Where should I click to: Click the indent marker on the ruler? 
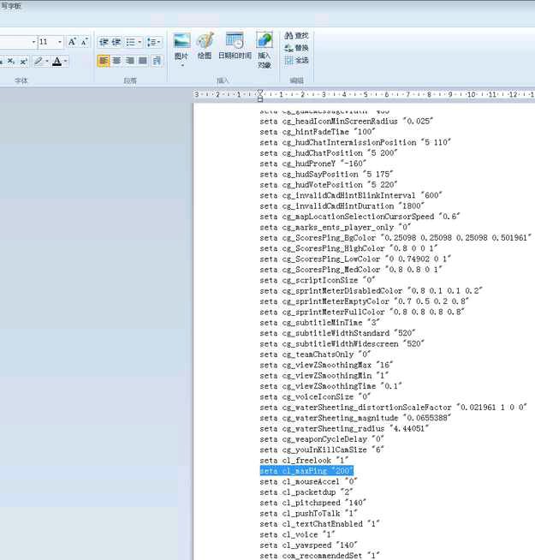point(260,96)
